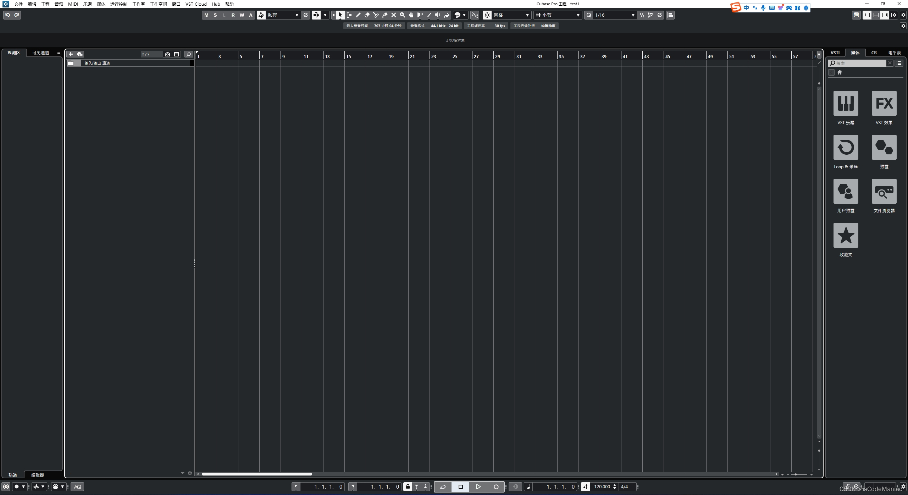The width and height of the screenshot is (908, 495).
Task: Toggle the global Mute (M) button
Action: (206, 15)
